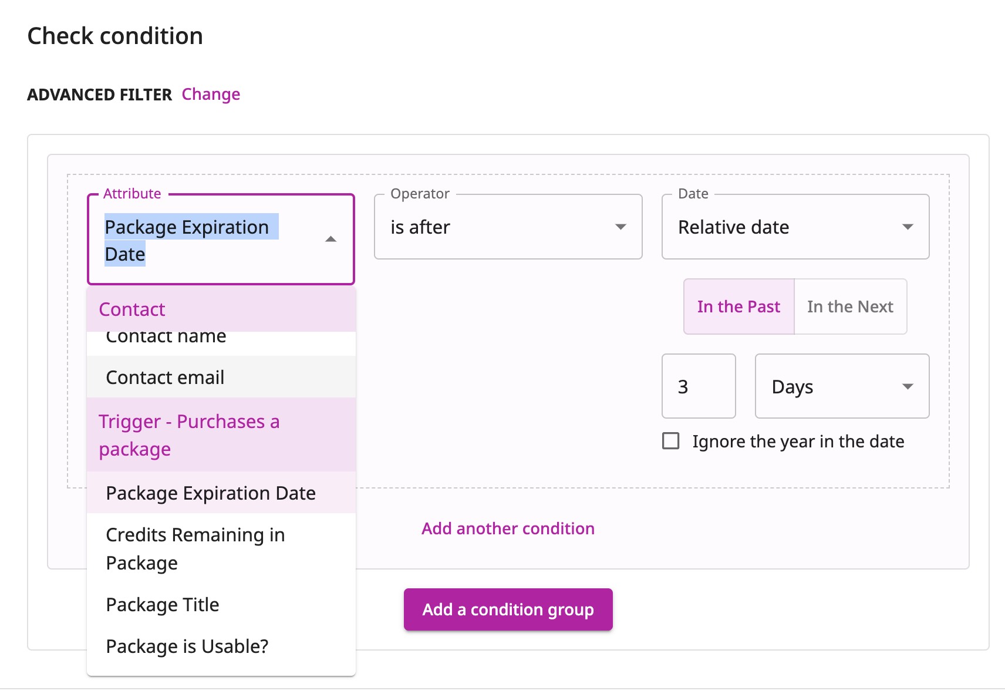Select 'Package Expiration Date' from the list
The width and height of the screenshot is (1005, 694).
pos(210,493)
